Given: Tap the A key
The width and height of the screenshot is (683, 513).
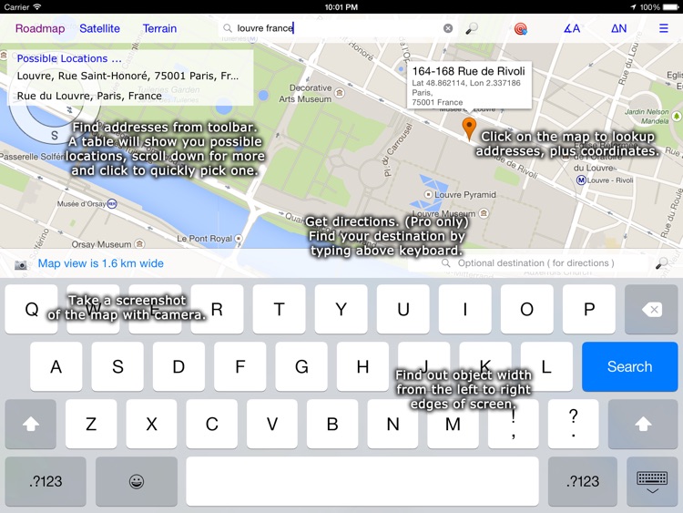Looking at the screenshot, I should [56, 366].
